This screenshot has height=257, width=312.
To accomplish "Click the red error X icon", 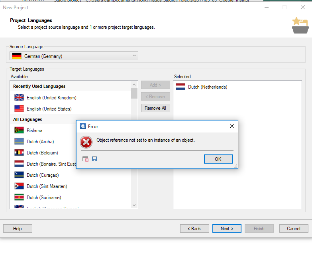I will pos(86,142).
